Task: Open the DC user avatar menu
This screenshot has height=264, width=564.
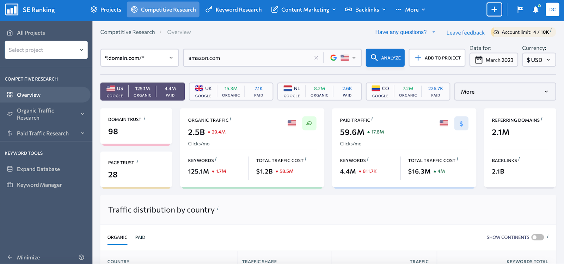Action: click(x=552, y=10)
